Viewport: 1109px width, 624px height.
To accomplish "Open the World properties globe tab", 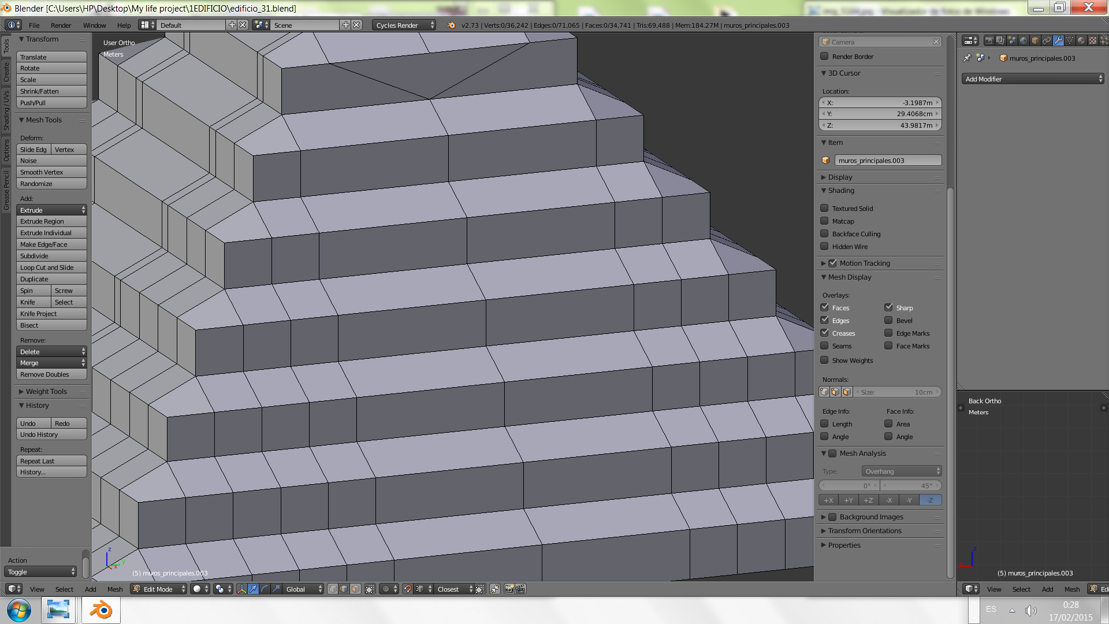I will pyautogui.click(x=1024, y=40).
